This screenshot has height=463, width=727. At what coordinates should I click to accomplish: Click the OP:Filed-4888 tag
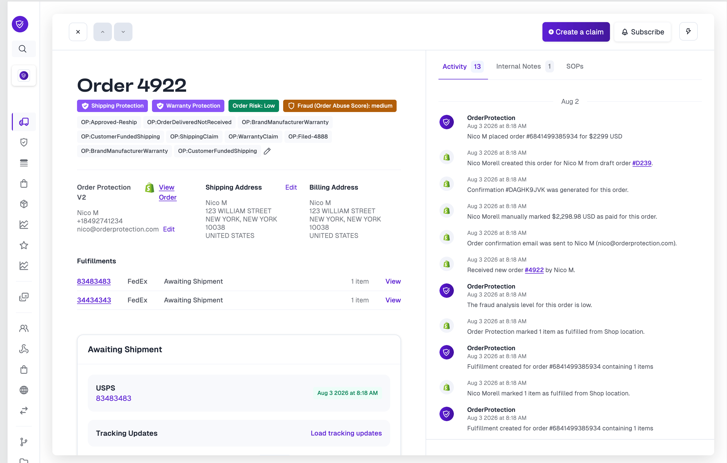coord(308,137)
